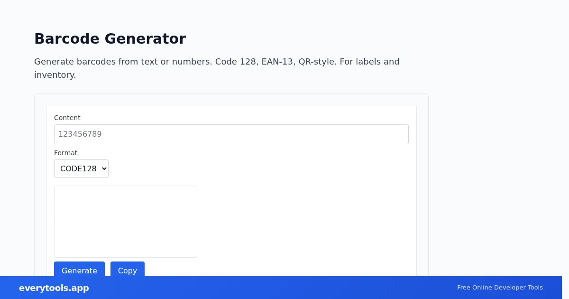The image size is (569, 299).
Task: Click the Format field label
Action: click(65, 153)
